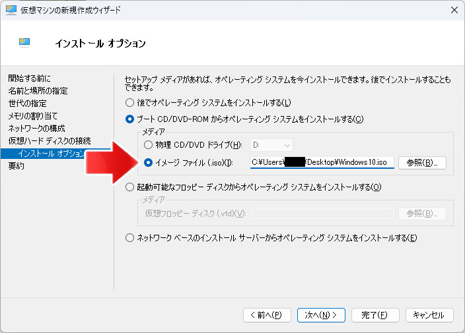Click the セットアップ メディアがあれば description text

[288, 83]
